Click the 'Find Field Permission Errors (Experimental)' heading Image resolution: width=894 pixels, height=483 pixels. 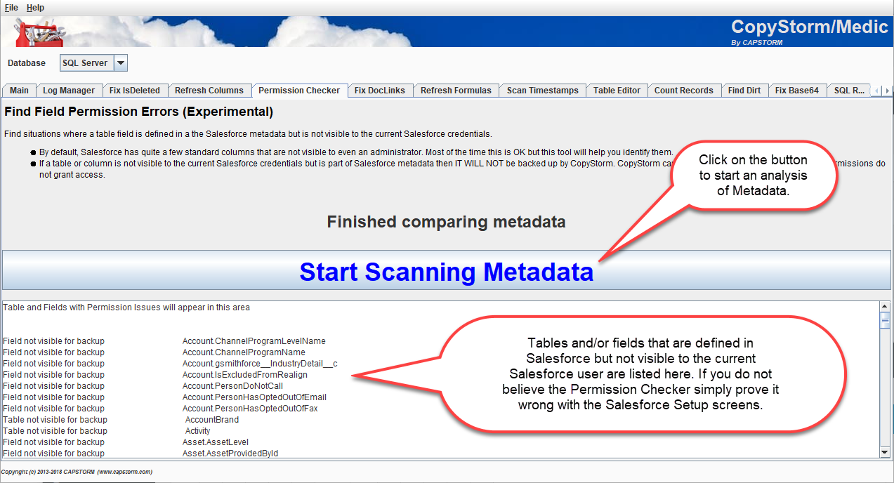[x=138, y=112]
